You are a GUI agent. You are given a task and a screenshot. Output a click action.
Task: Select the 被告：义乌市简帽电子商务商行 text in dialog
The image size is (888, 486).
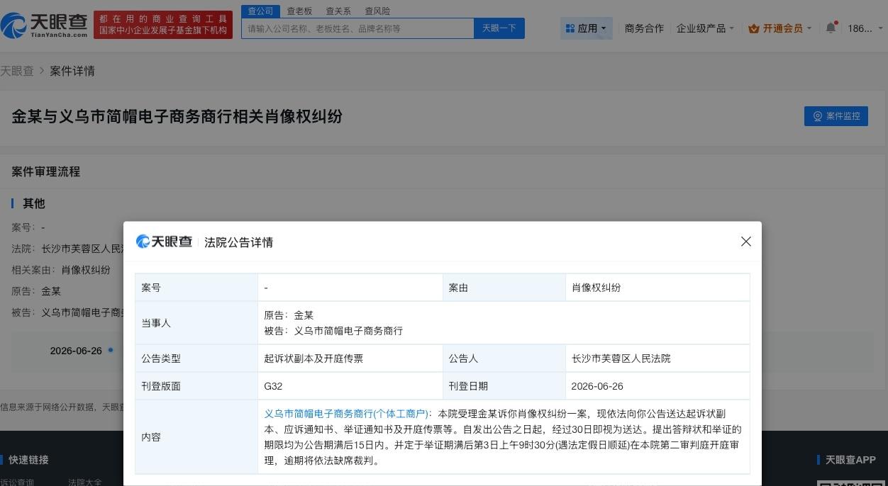333,331
